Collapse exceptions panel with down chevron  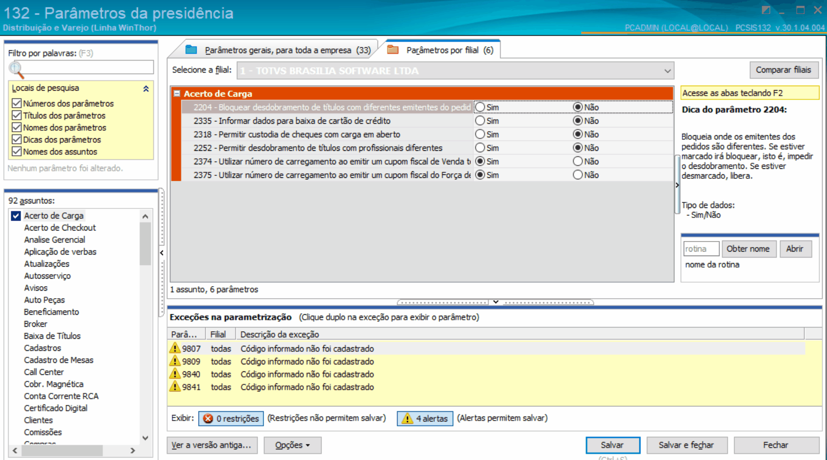495,302
